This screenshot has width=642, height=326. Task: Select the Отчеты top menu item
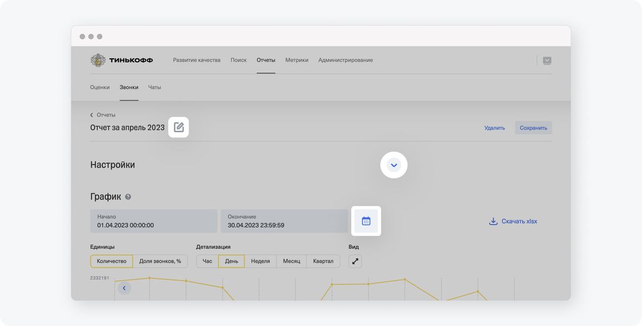266,60
